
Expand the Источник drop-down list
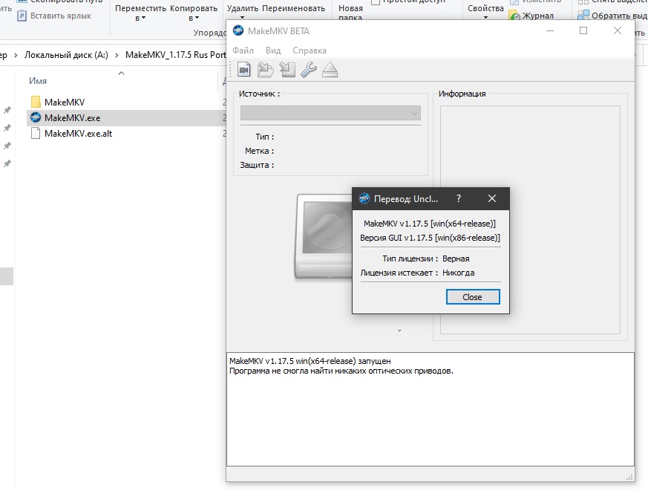coord(413,113)
